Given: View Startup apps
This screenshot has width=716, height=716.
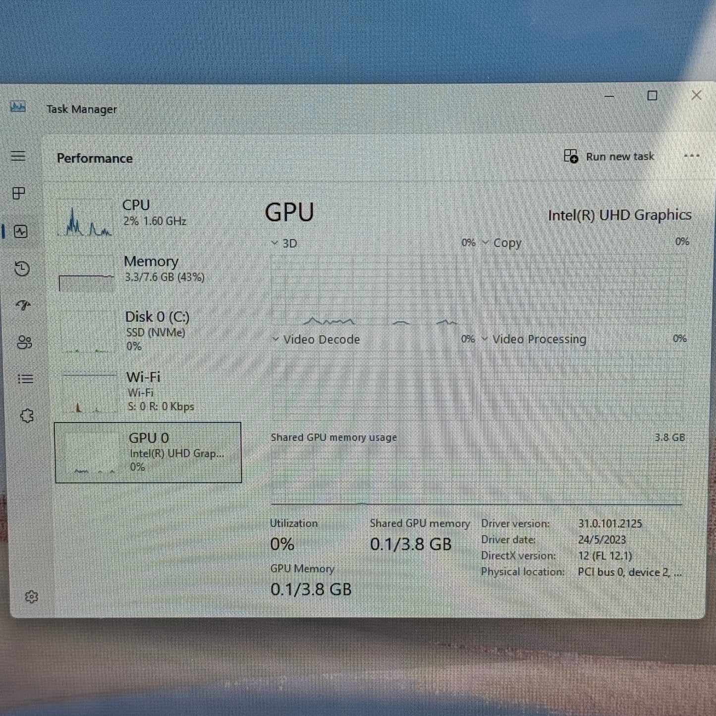Looking at the screenshot, I should tap(22, 306).
